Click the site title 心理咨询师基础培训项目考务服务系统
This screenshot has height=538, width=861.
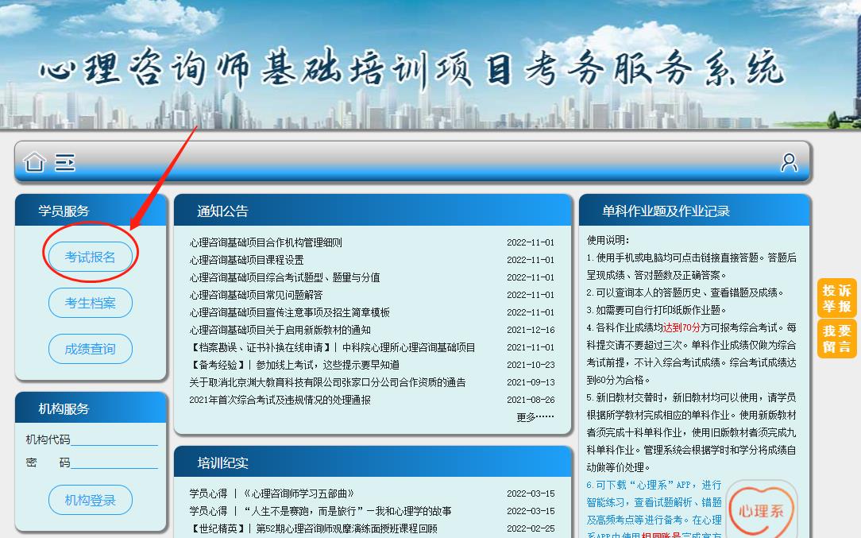pyautogui.click(x=411, y=68)
